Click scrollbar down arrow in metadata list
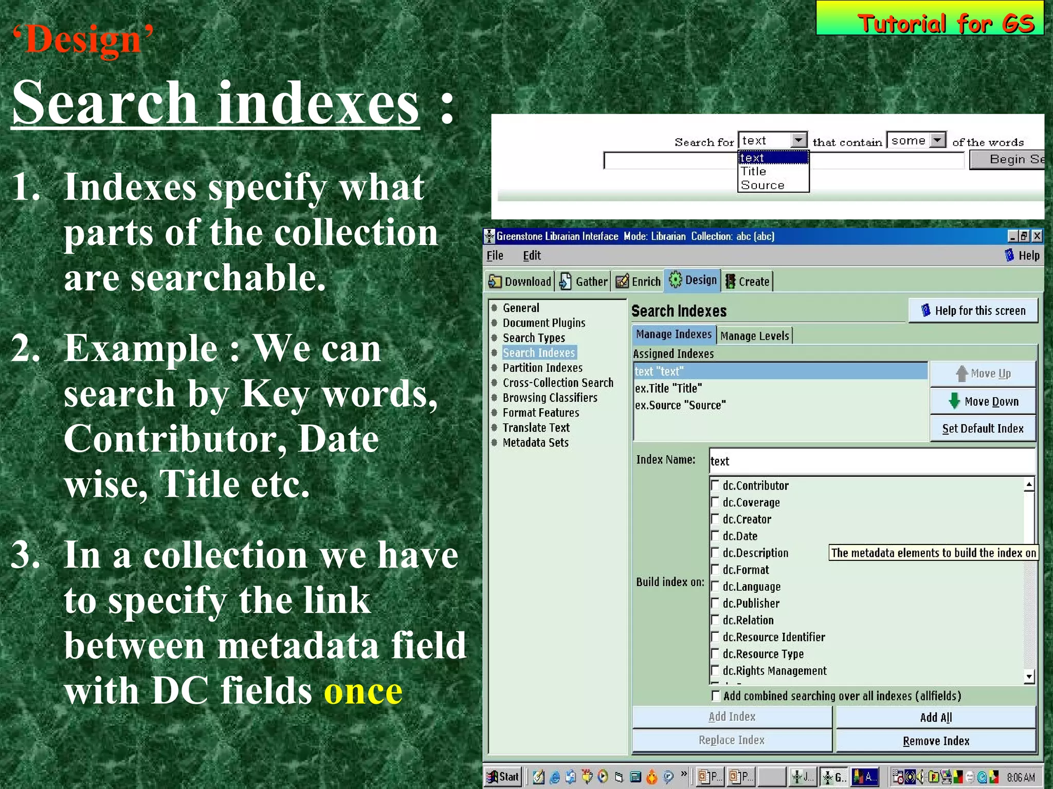 (x=1029, y=677)
